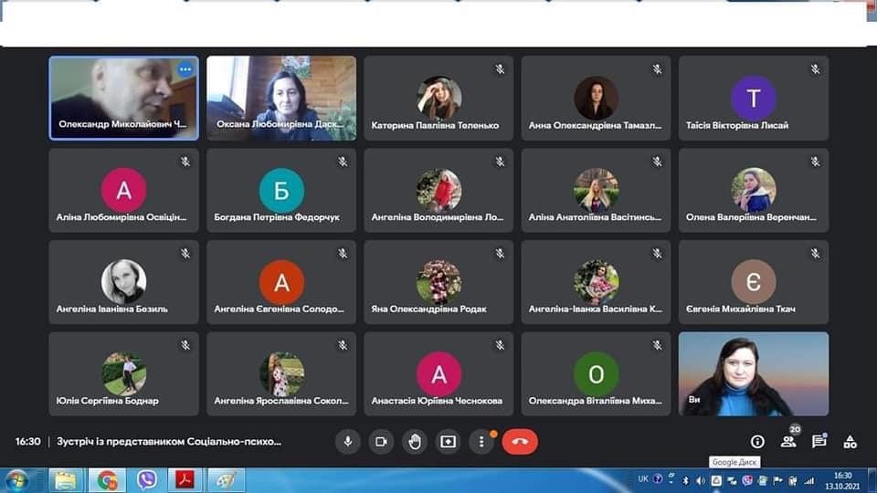This screenshot has height=493, width=877.
Task: Open the three-dot more options menu
Action: (x=481, y=442)
